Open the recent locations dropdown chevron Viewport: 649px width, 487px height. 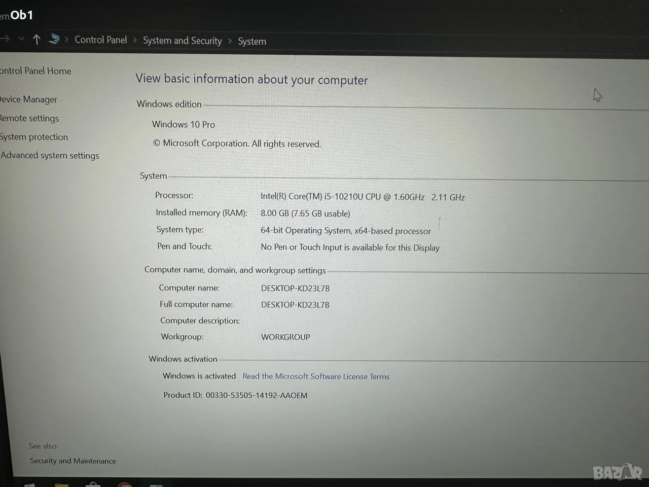click(x=21, y=39)
